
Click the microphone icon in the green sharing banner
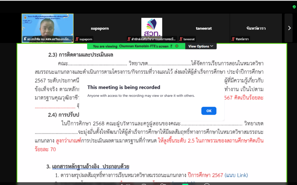click(171, 46)
